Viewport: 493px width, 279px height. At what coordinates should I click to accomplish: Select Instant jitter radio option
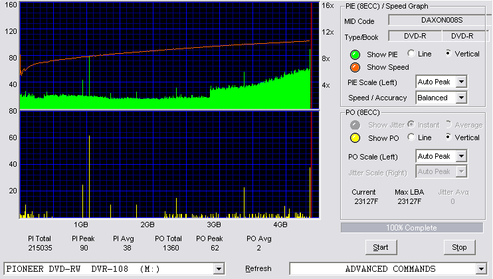coord(411,124)
